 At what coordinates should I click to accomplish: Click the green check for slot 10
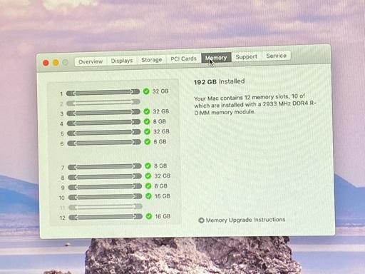[x=148, y=196]
